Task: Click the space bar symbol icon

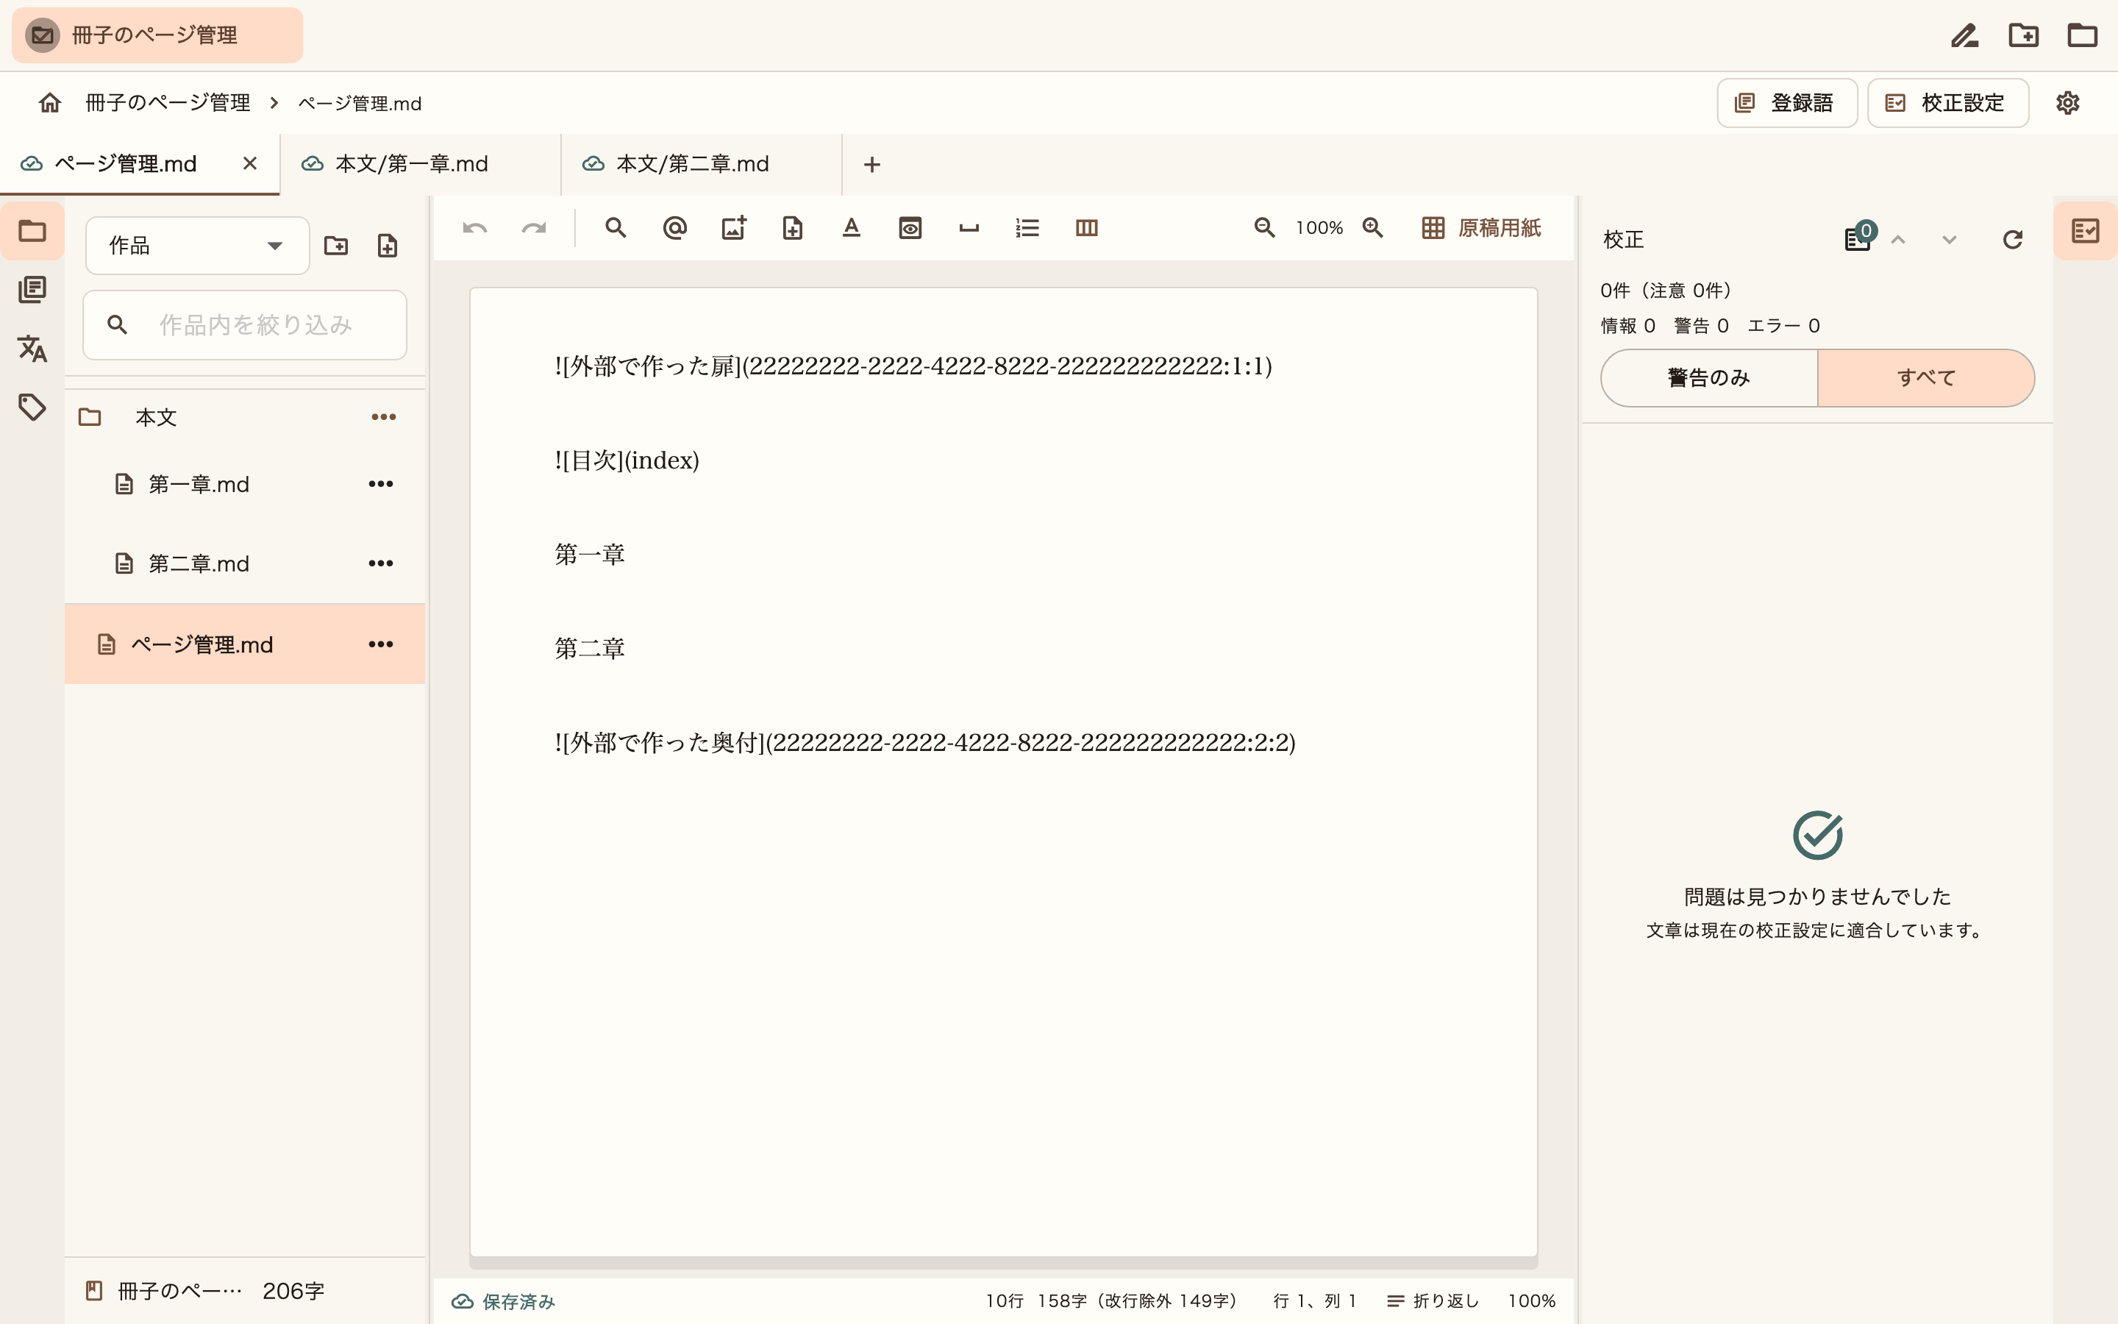Action: [969, 229]
